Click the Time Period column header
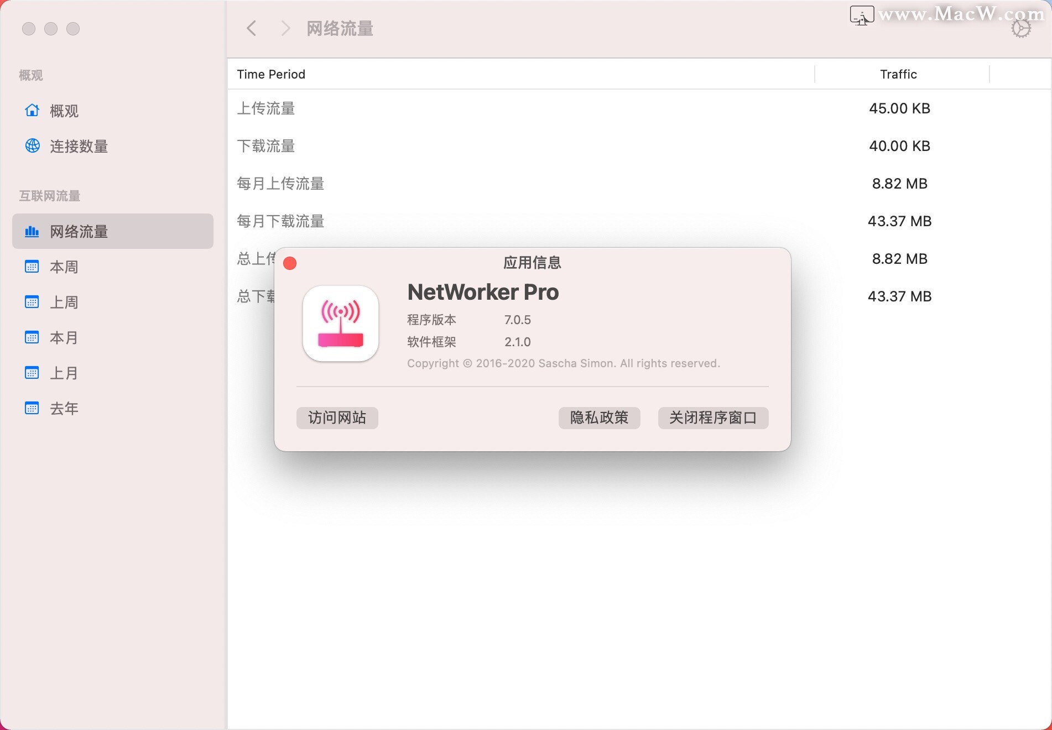Screen dimensions: 1052x730 point(270,74)
